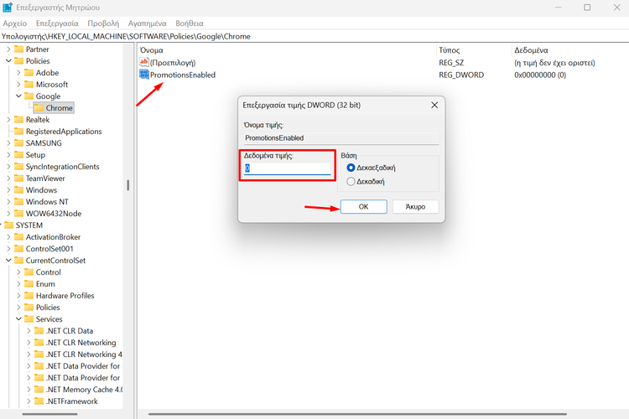
Task: Open the Επεξεργασία menu
Action: [57, 23]
